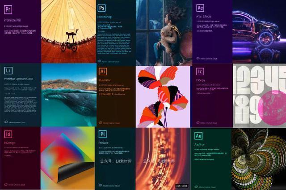Open the red flower illustration in Illustrator
286x190 pixels.
(163, 97)
